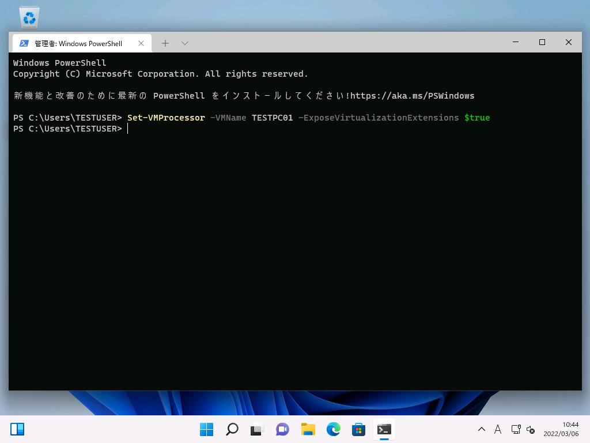The image size is (590, 443).
Task: Click the Windows Terminal taskbar icon
Action: [x=384, y=429]
